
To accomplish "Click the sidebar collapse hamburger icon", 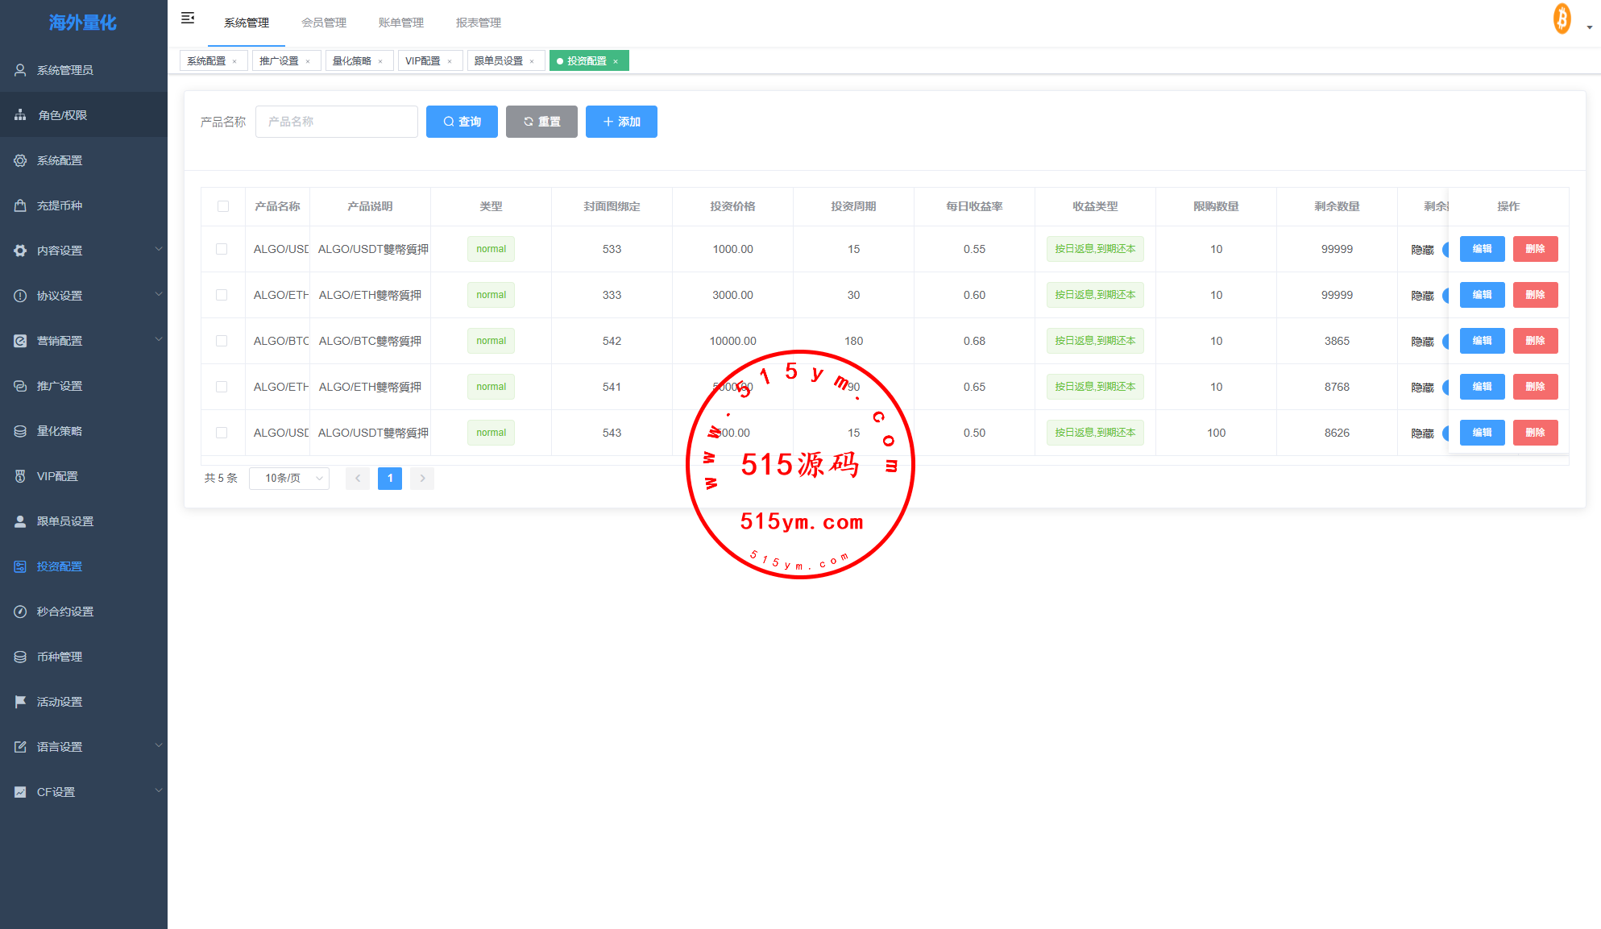I will tap(188, 18).
